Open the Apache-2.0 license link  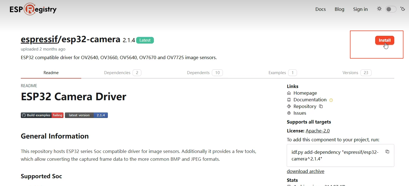(x=317, y=131)
